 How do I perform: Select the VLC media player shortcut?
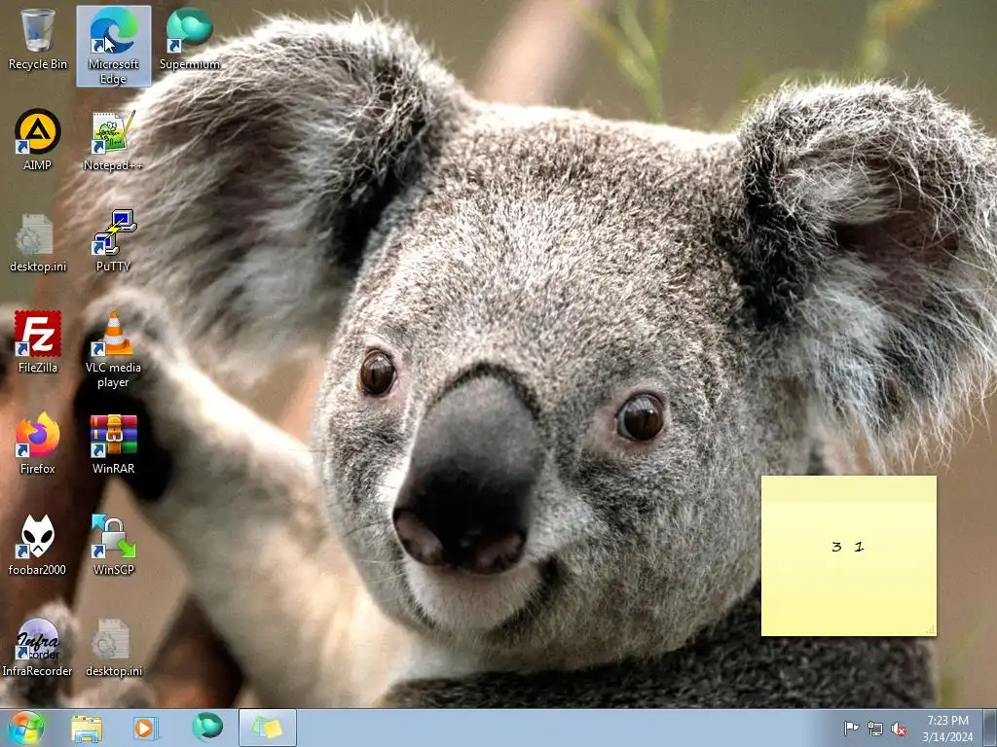pos(113,350)
